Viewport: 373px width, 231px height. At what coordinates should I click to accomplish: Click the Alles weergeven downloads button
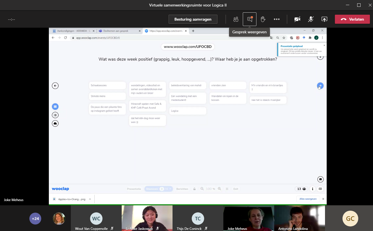click(x=308, y=199)
